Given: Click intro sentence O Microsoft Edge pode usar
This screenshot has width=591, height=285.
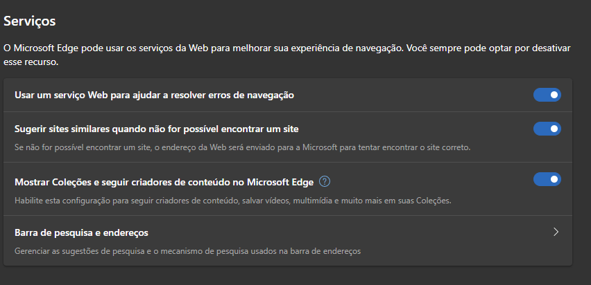Looking at the screenshot, I should [x=204, y=48].
